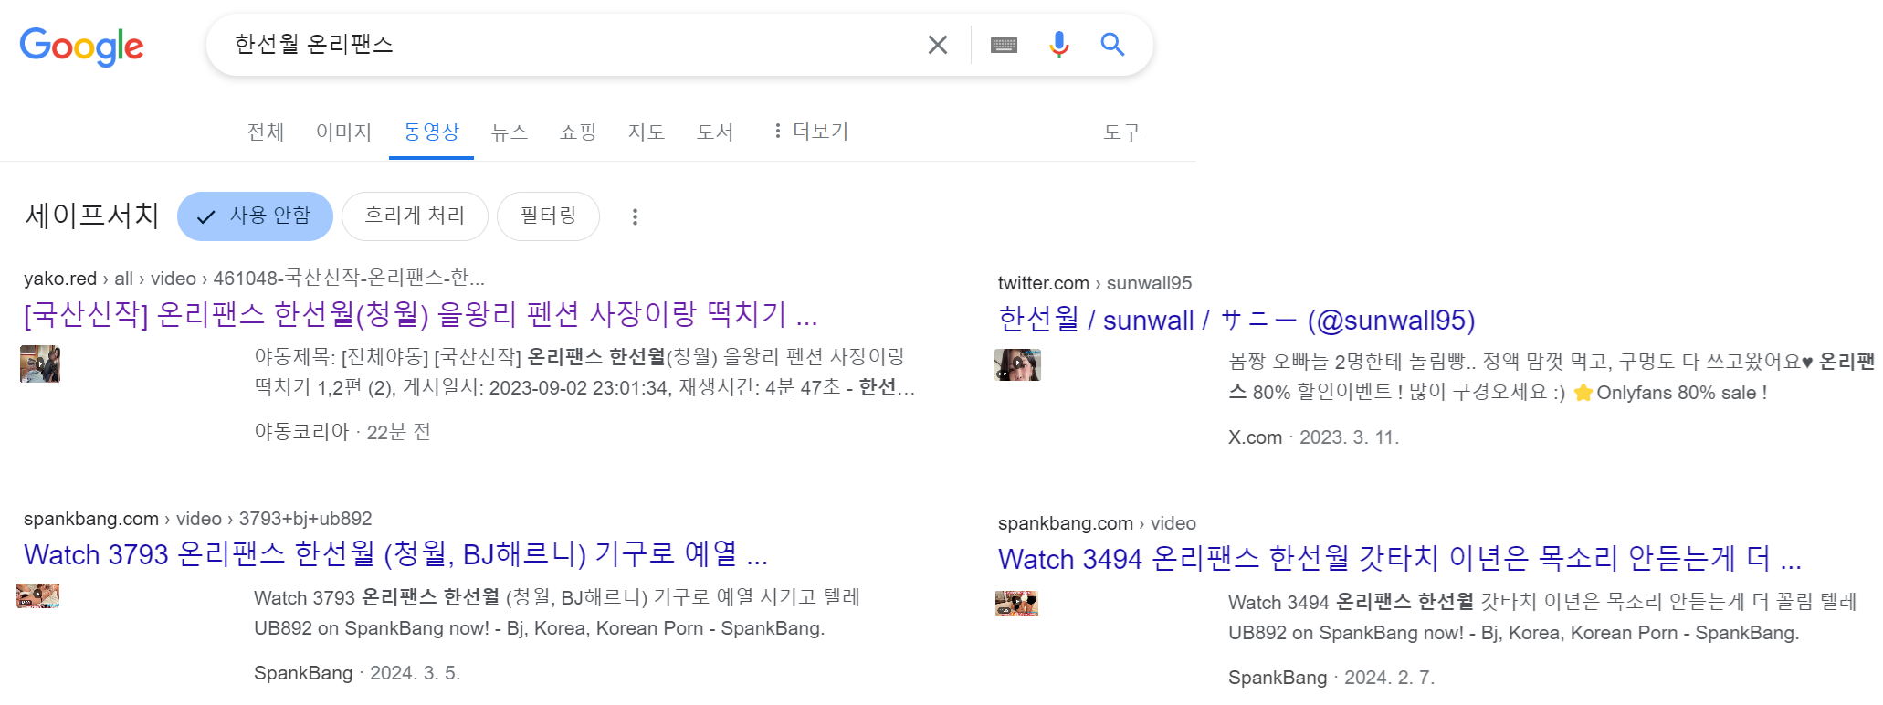
Task: Select SafeSearch option 흐리게 처리
Action: coord(415,216)
